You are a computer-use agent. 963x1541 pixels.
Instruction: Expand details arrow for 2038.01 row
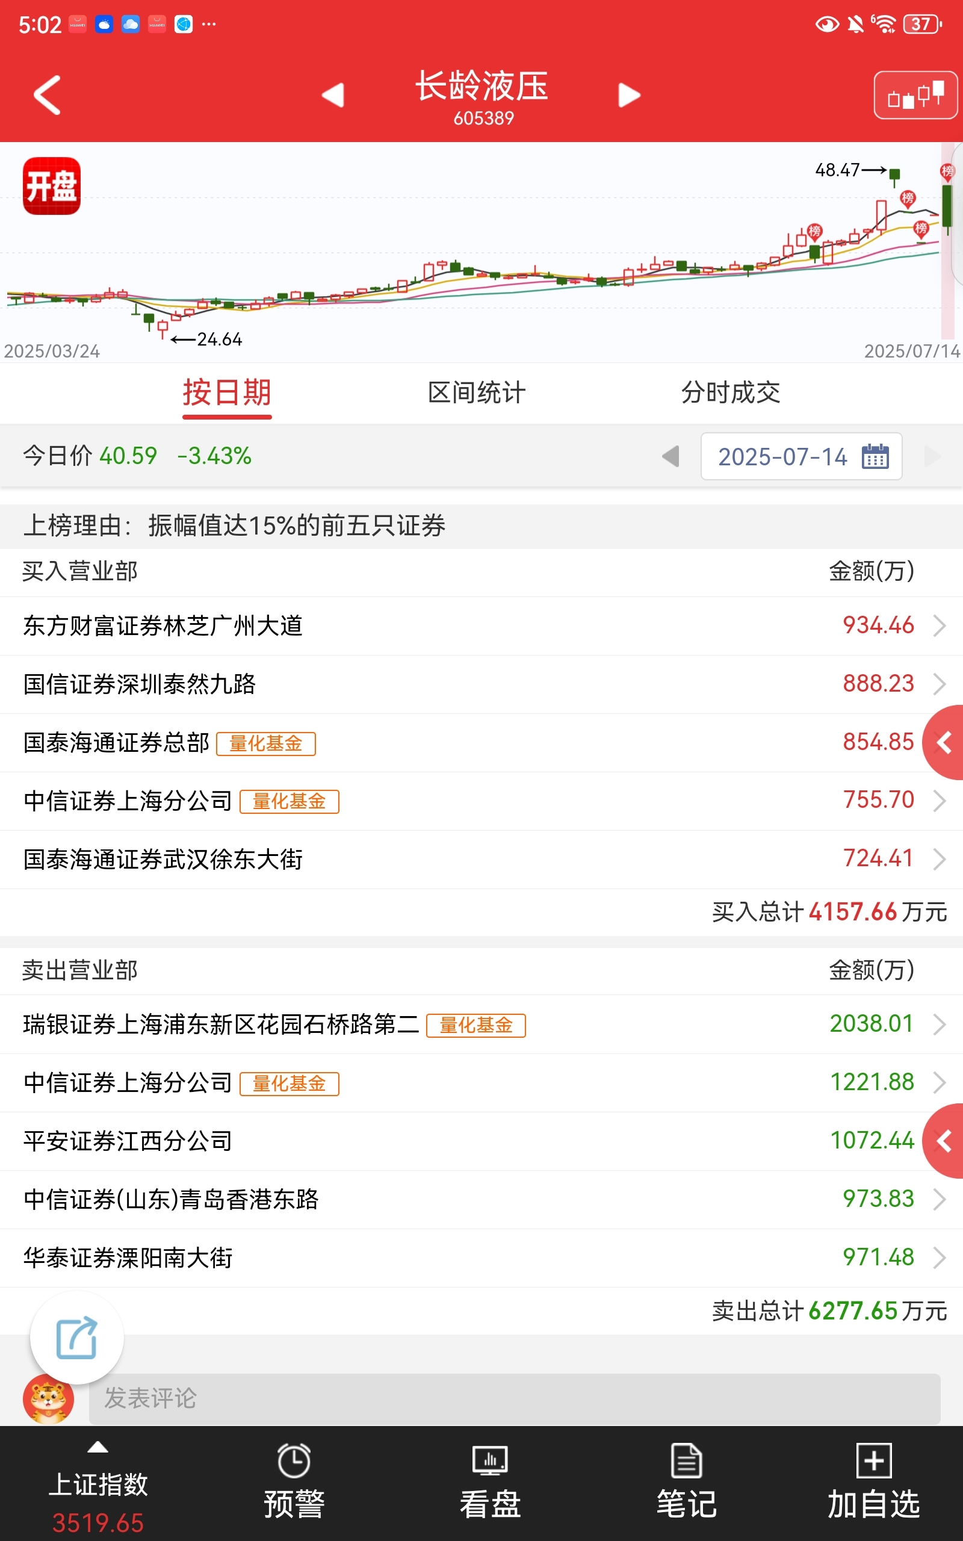pos(939,1025)
